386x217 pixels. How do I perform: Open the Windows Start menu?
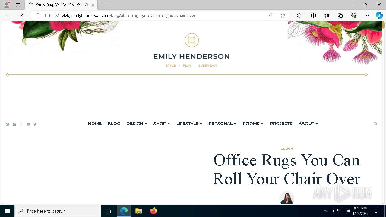click(x=7, y=211)
